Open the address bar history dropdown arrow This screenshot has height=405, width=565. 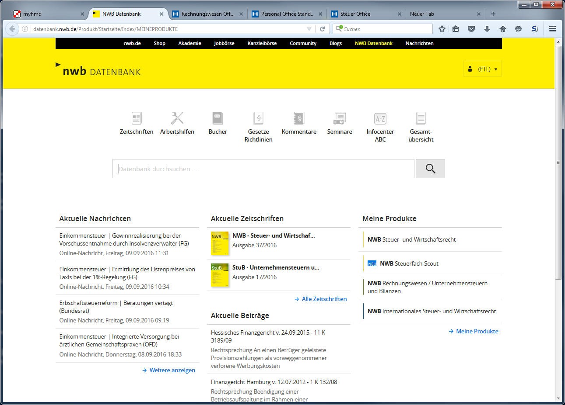tap(309, 29)
